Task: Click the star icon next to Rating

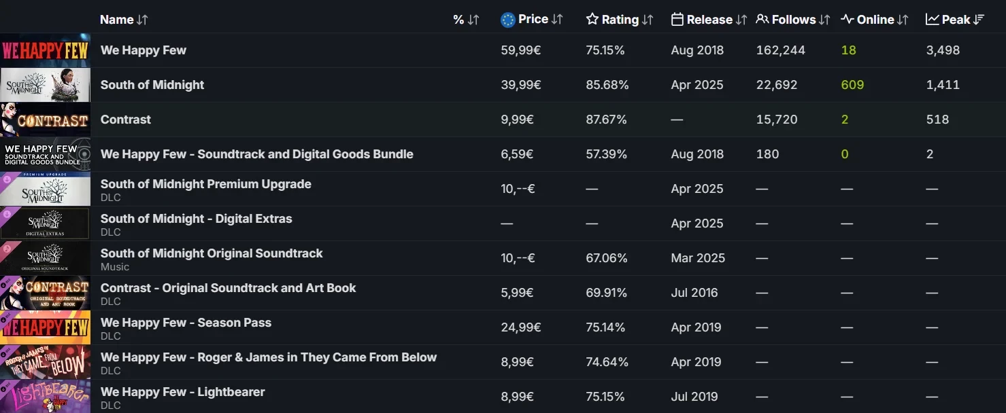Action: (592, 20)
